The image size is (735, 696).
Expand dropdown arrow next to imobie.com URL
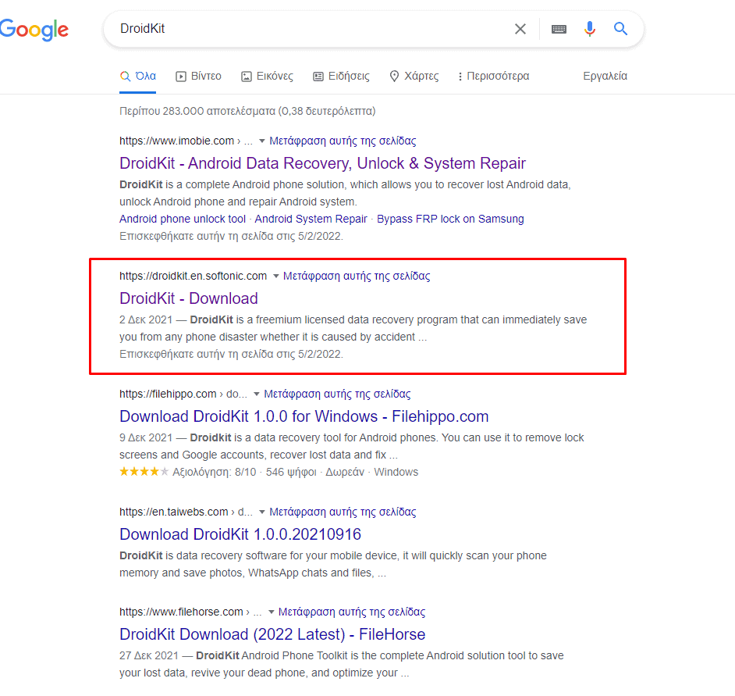(262, 141)
